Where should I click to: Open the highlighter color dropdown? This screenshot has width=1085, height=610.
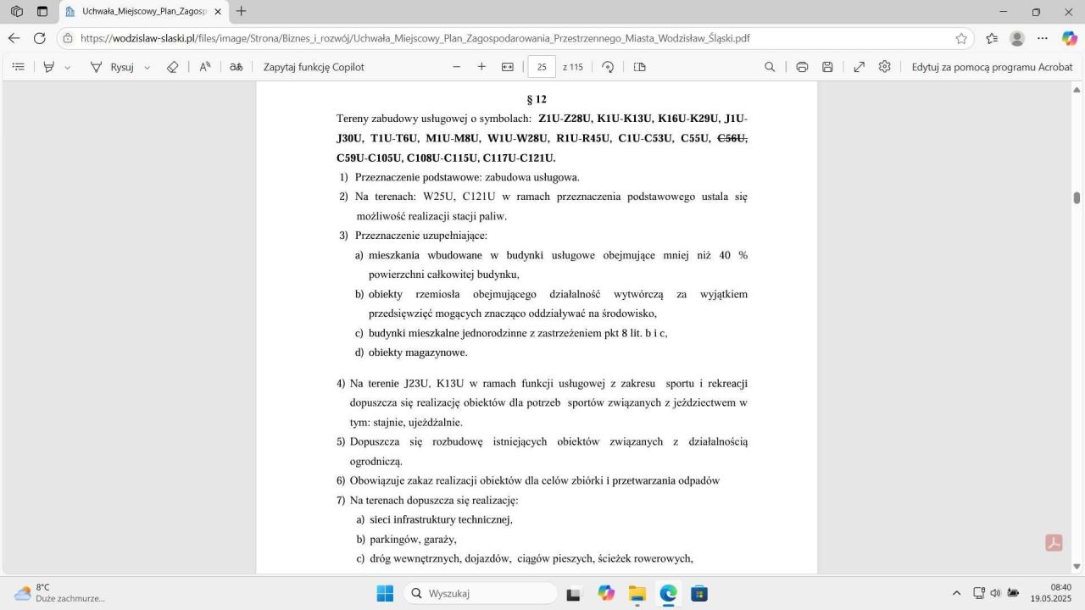pyautogui.click(x=66, y=67)
